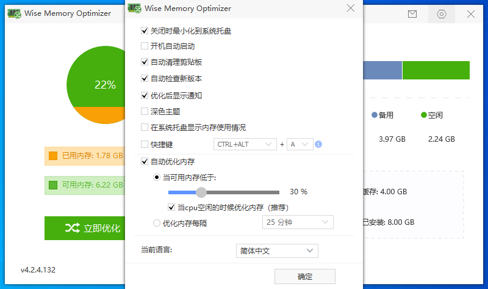Screen dimensions: 488x289
Task: Click the 2.24 GB free value
Action: (442, 139)
